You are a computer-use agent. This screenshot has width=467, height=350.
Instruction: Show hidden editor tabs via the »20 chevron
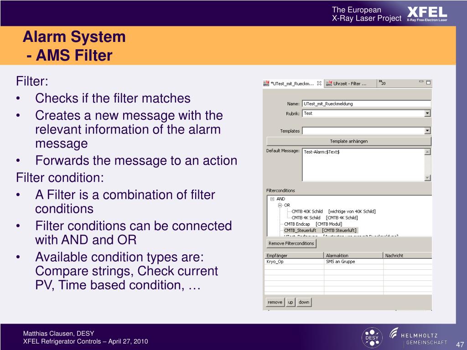[382, 83]
